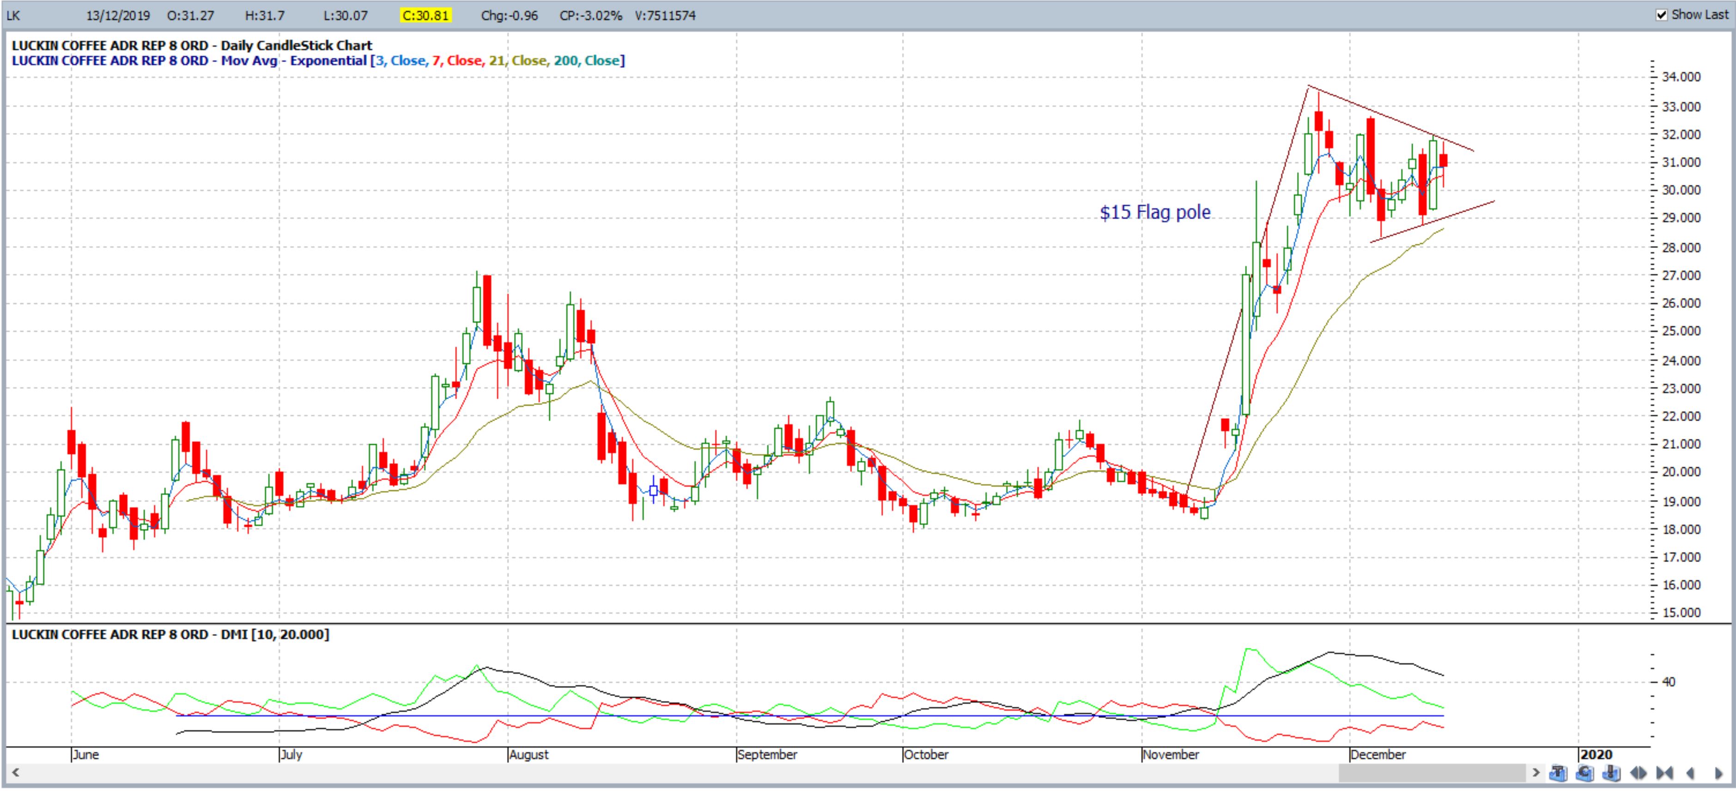Click the 34.000 price axis label

point(1681,77)
